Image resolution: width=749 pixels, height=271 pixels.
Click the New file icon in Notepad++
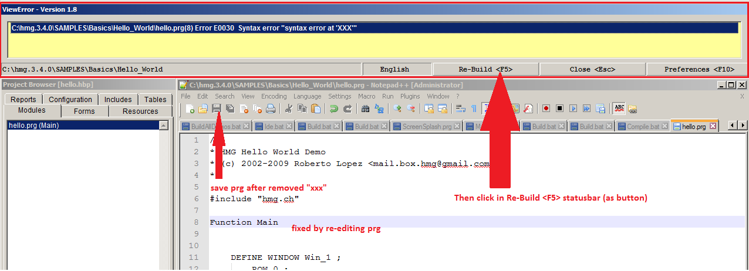pos(190,109)
